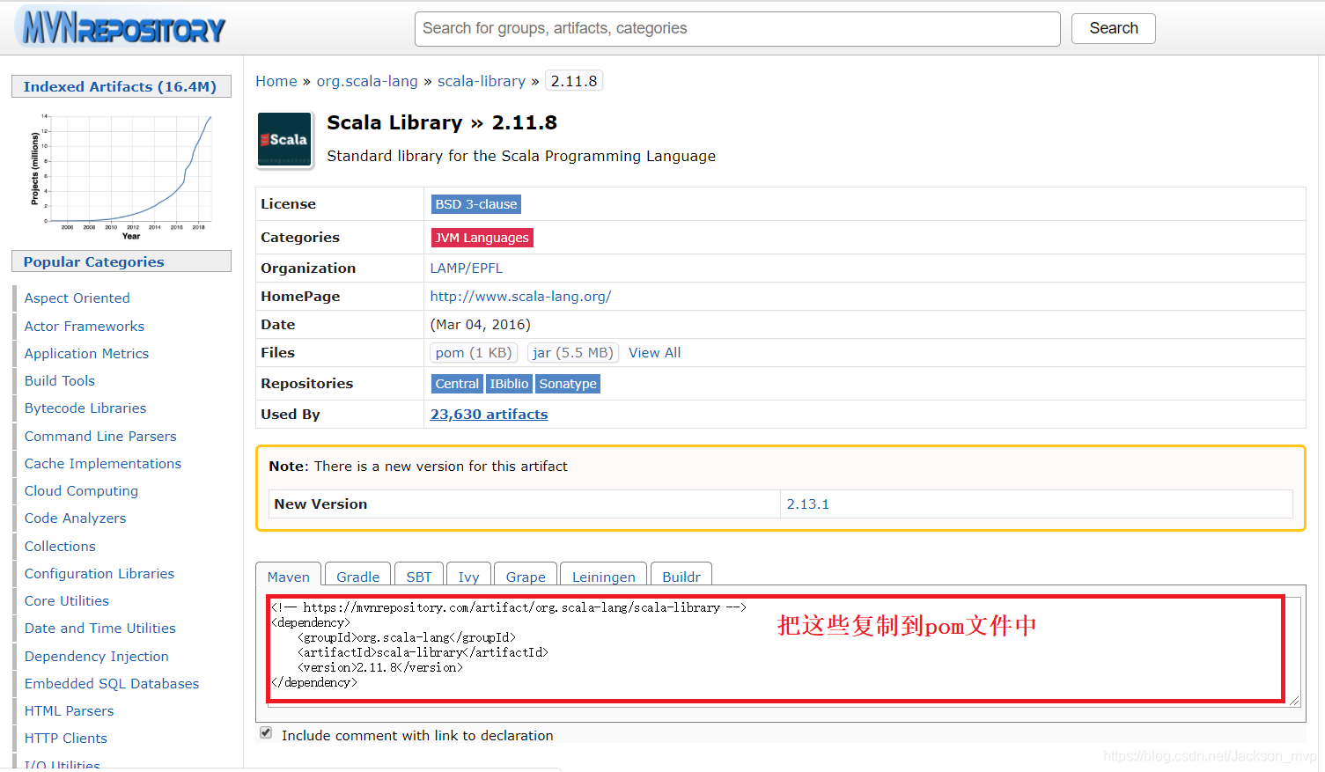Viewport: 1325px width, 772px height.
Task: Open the Actor Frameworks category
Action: [x=85, y=326]
